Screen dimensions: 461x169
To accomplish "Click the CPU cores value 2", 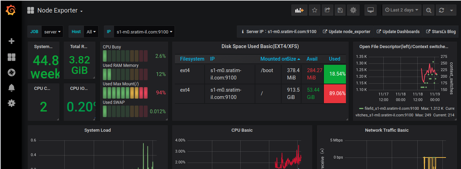I will point(43,107).
